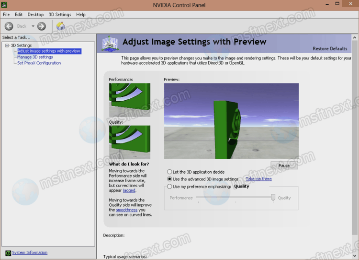
Task: Pause the 3D preview animation
Action: pos(284,165)
